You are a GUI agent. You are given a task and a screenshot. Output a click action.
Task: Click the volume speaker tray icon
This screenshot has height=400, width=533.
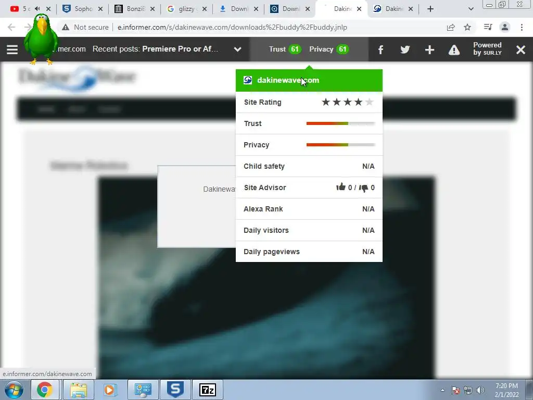click(480, 390)
